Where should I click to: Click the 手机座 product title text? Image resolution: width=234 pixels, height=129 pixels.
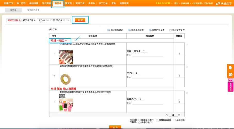85,92
